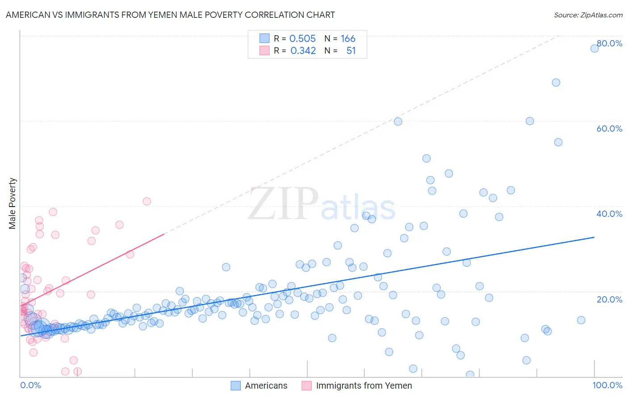Click the N value 166 in the legend

coord(348,38)
